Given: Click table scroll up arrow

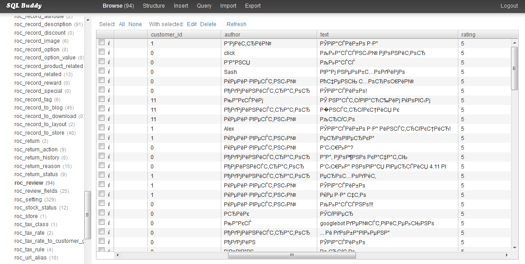Looking at the screenshot, I should tap(515, 43).
